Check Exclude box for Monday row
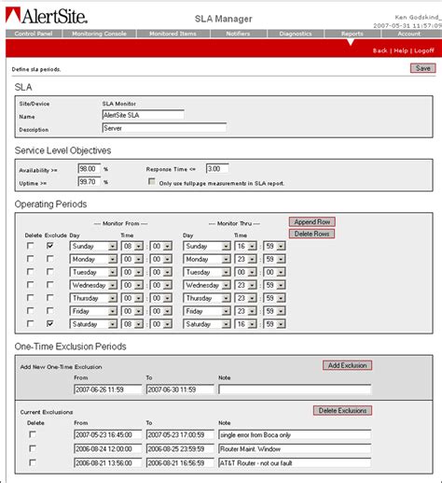Screen dimensions: 442x483 49,259
